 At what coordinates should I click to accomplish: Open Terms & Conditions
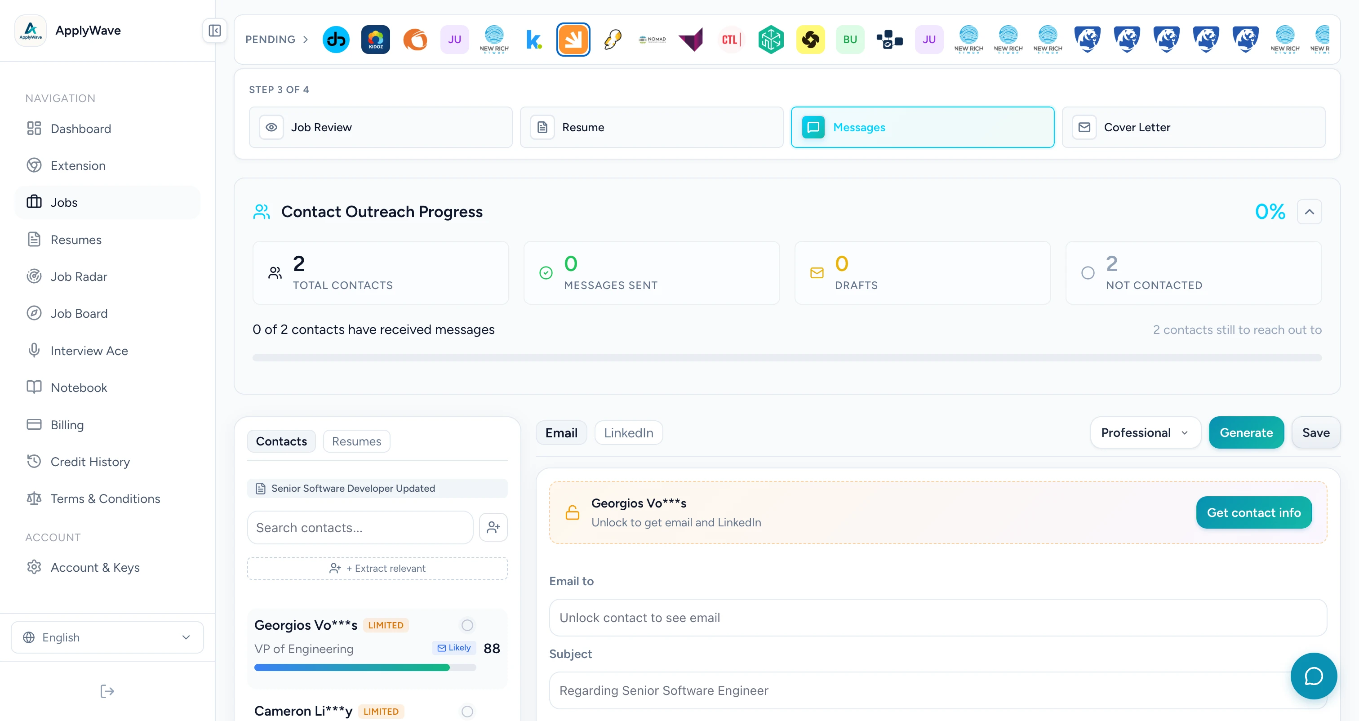(107, 499)
